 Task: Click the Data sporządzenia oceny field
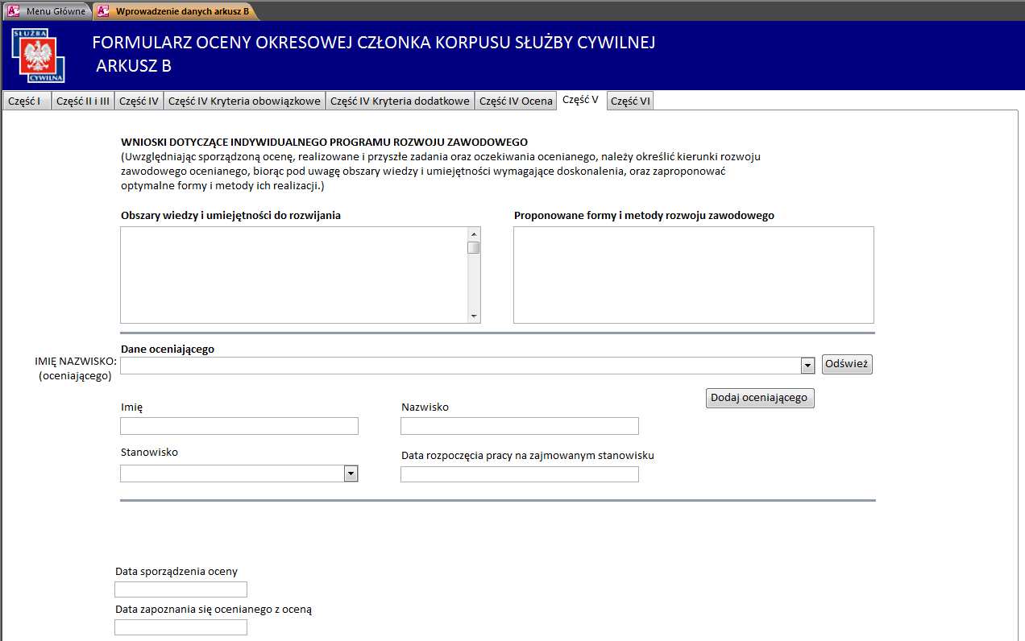[x=181, y=589]
